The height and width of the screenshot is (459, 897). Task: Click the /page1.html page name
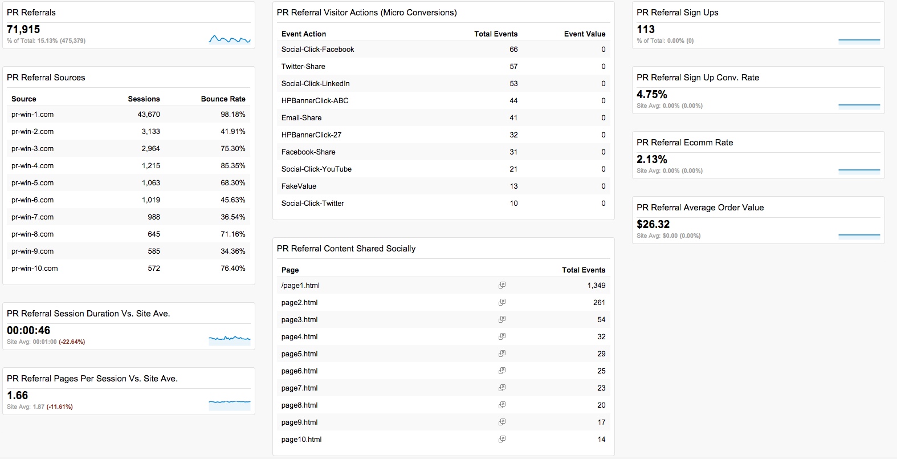tap(300, 286)
